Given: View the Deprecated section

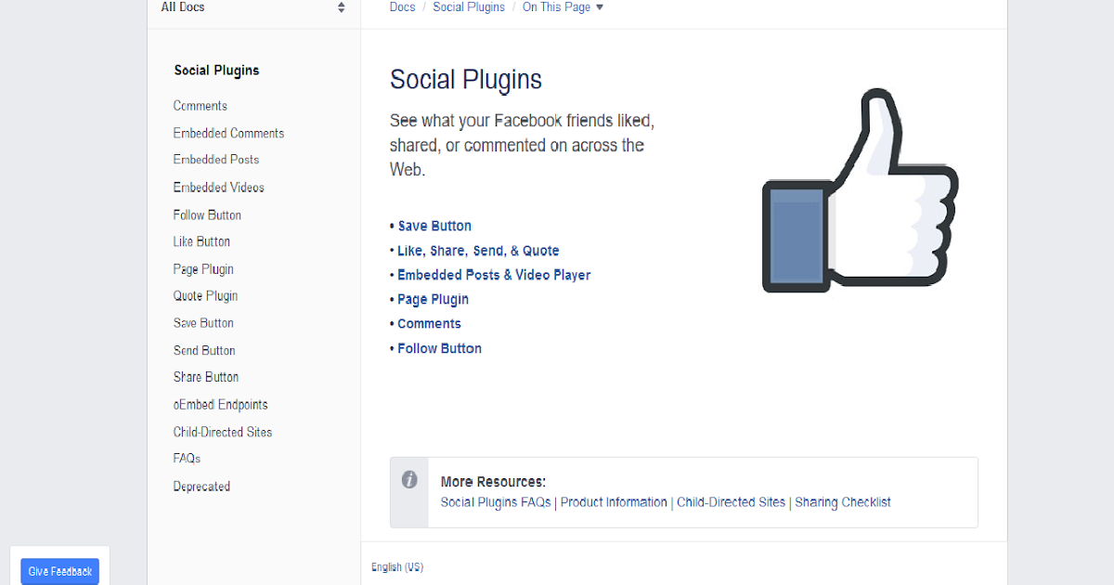Looking at the screenshot, I should pos(201,486).
